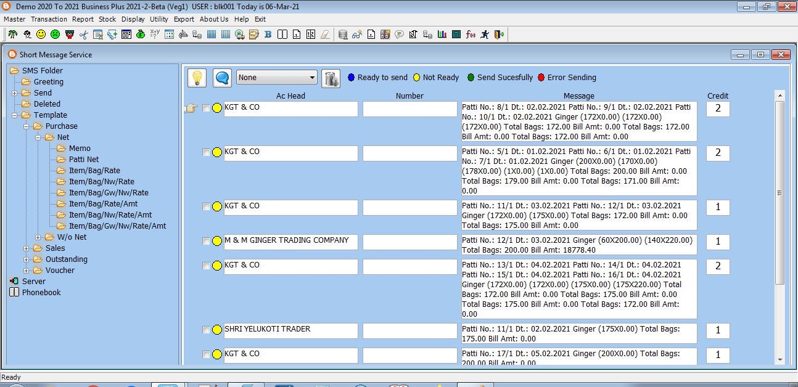The width and height of the screenshot is (798, 387).
Task: Click the Number field for M & M GINGER TRADING COMPANY
Action: (409, 242)
